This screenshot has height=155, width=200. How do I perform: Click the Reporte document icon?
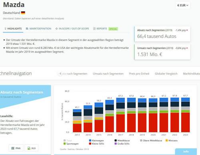pyautogui.click(x=94, y=29)
